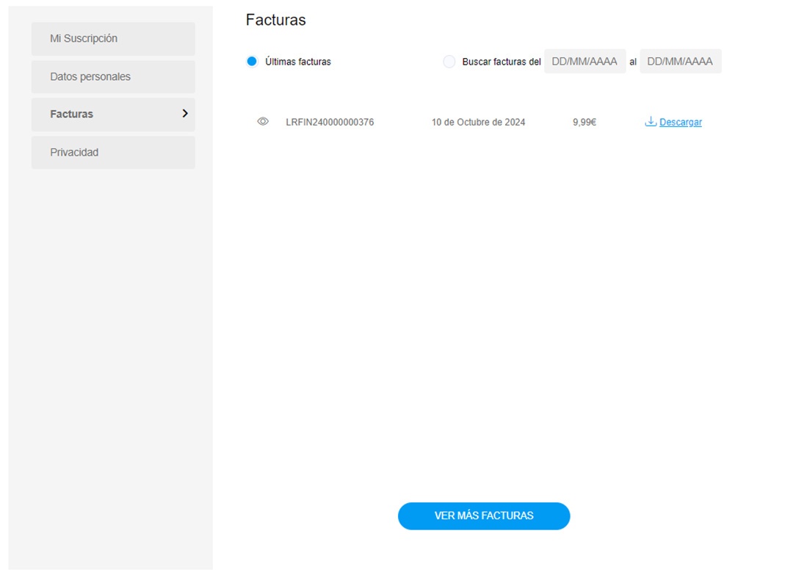The height and width of the screenshot is (572, 793).
Task: Go to Datos personales in the sidebar
Action: [x=113, y=76]
